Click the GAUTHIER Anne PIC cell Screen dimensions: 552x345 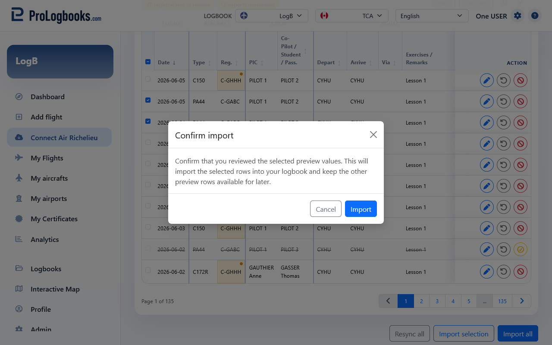click(261, 272)
